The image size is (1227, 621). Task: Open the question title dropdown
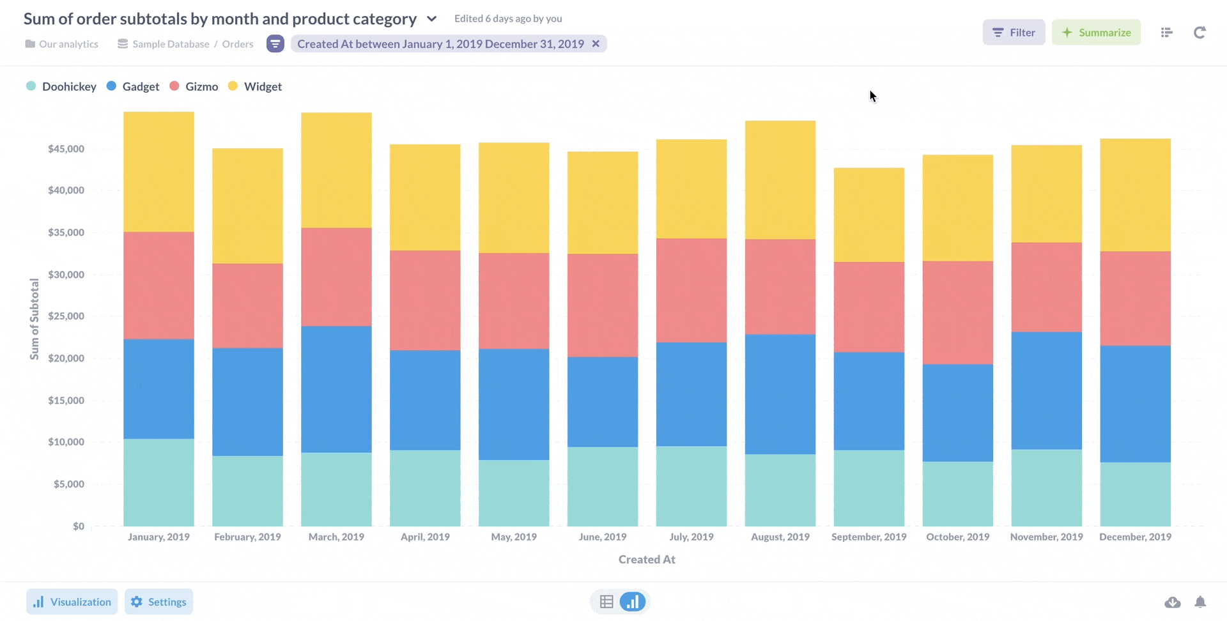(x=432, y=19)
